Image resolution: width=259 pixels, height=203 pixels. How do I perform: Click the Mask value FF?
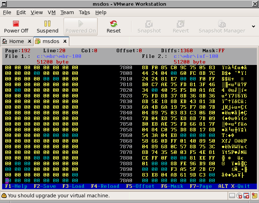pos(221,50)
